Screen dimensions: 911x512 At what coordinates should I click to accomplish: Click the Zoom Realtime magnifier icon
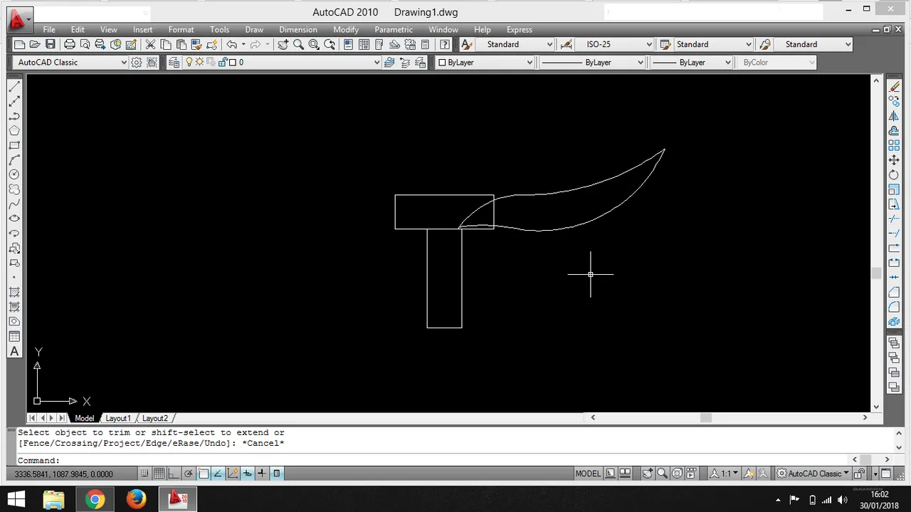coord(298,44)
